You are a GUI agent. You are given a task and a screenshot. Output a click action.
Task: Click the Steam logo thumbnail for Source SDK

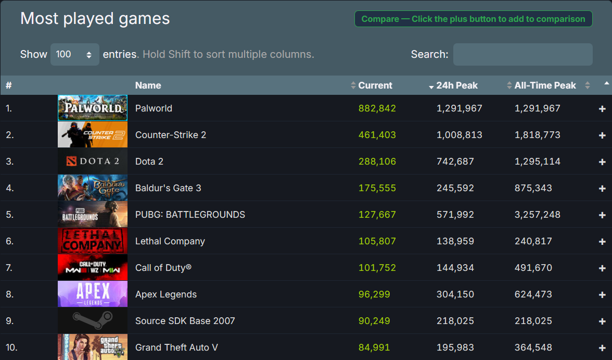click(x=93, y=320)
